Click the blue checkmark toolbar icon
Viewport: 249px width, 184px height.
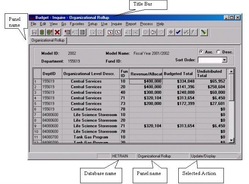[178, 32]
